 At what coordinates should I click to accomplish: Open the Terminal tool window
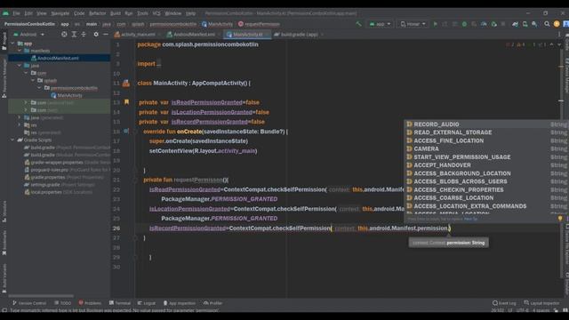(120, 303)
